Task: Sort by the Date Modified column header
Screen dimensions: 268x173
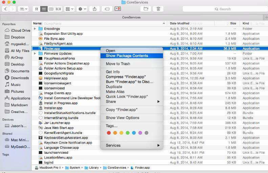Action: pyautogui.click(x=191, y=23)
